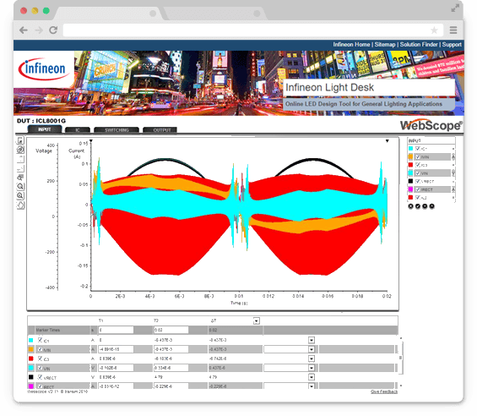Open the Sitemap link
Viewport: 477px width, 416px height.
click(x=385, y=45)
